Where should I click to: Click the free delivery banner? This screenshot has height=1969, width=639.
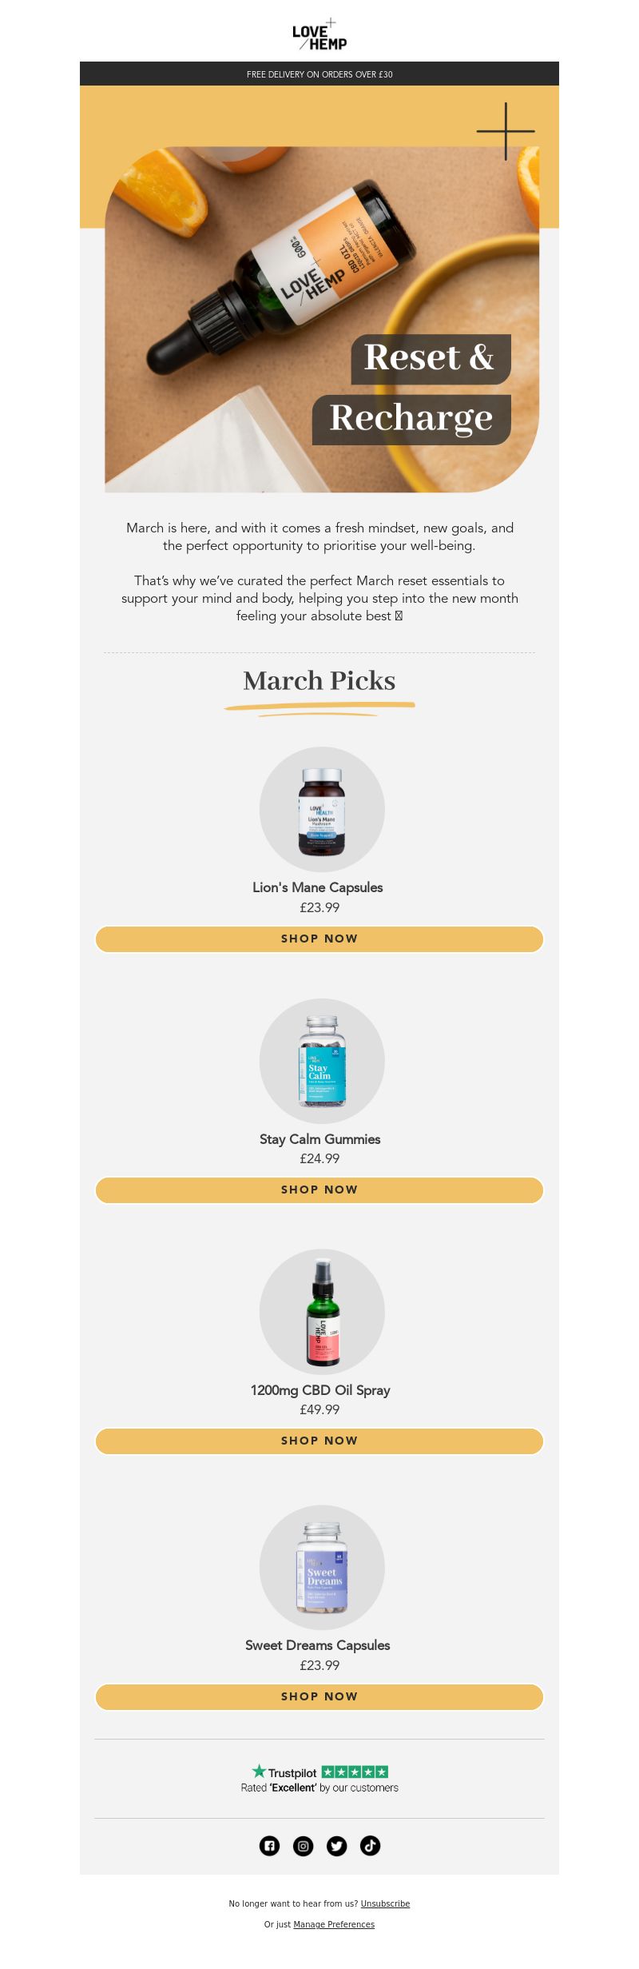coord(319,74)
